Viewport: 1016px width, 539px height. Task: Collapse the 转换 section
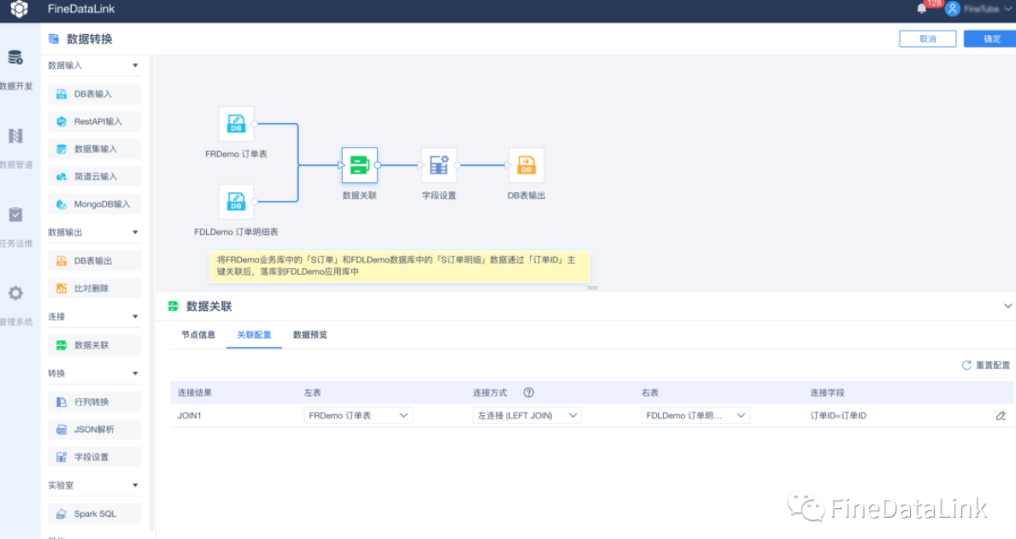tap(135, 373)
